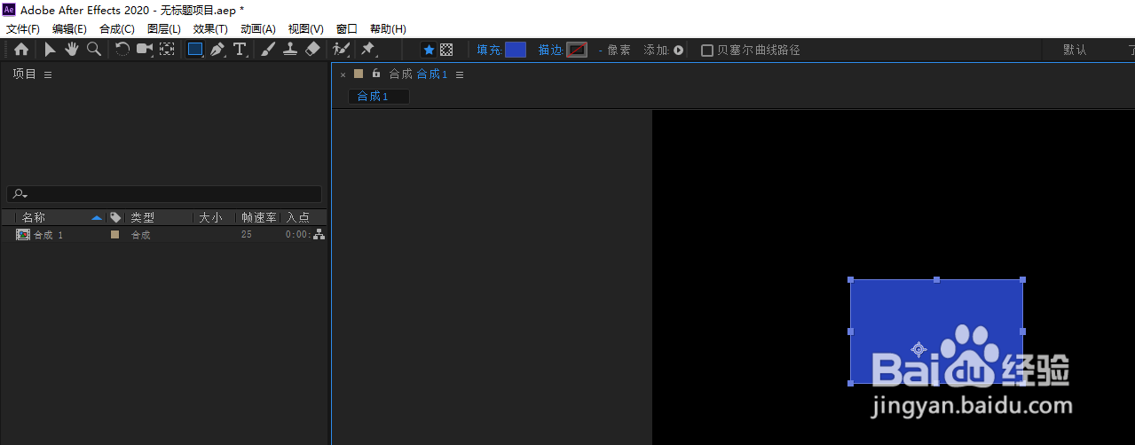
Task: Click the tan label color of 合成 1
Action: 114,235
